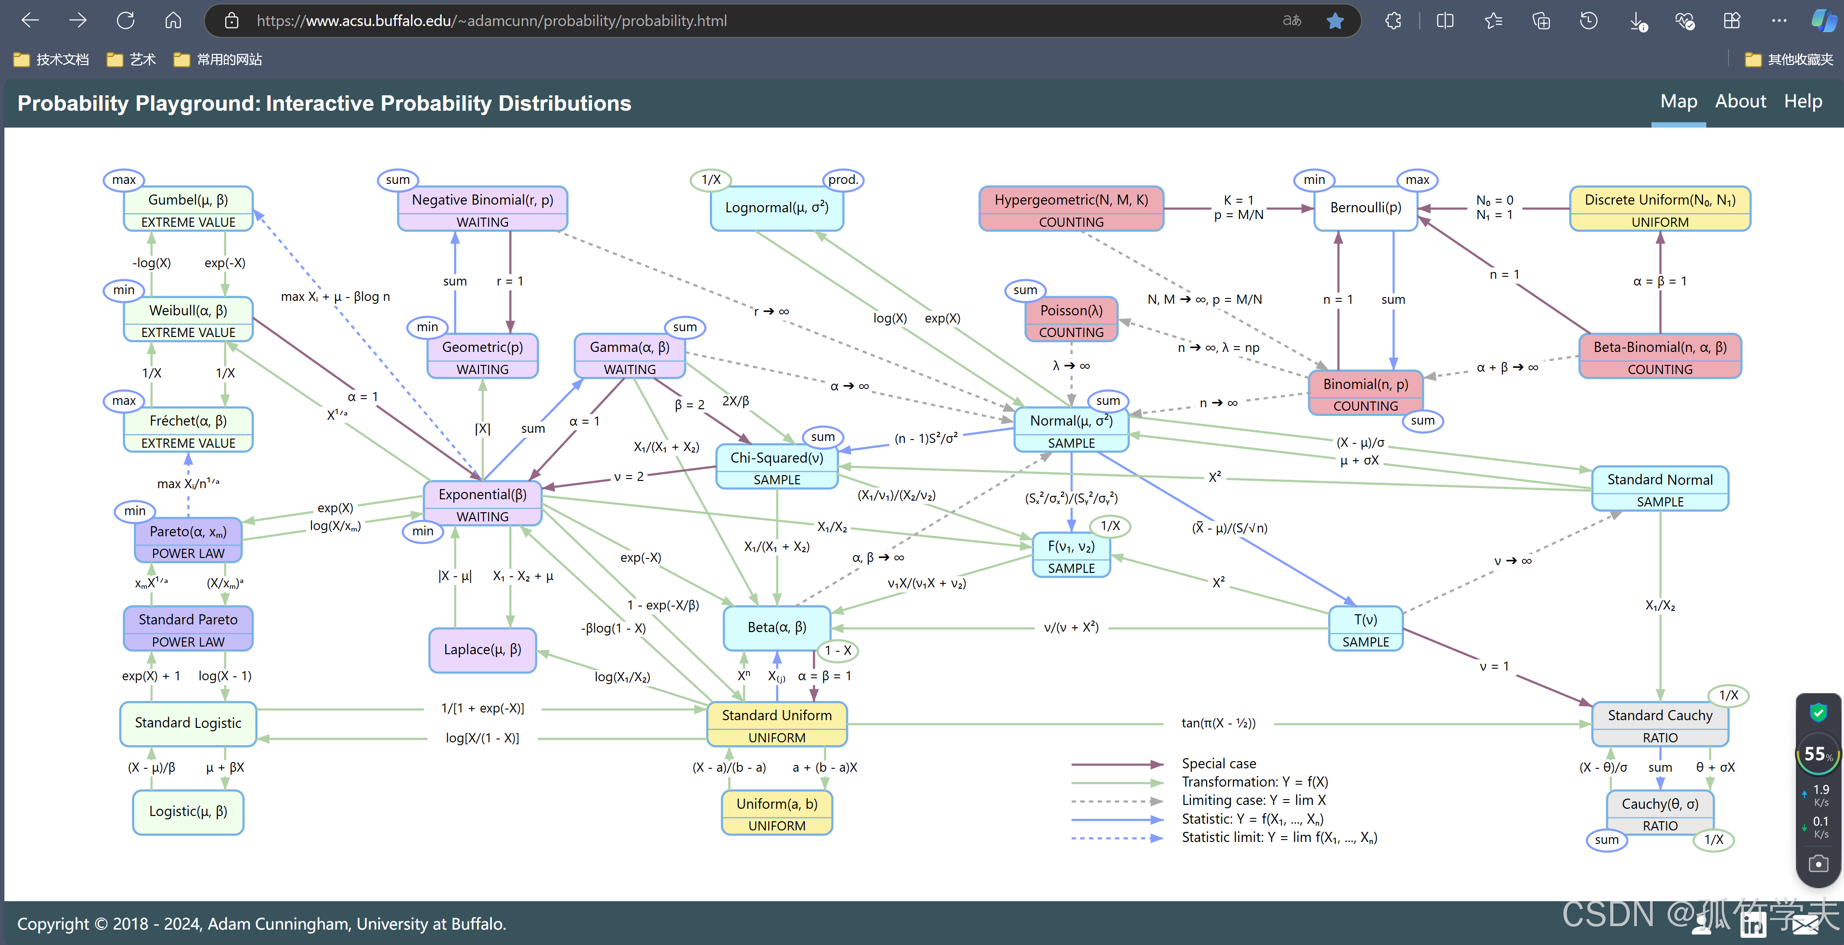This screenshot has width=1844, height=945.
Task: Open the 技术文档 bookmarks folder
Action: pyautogui.click(x=52, y=59)
